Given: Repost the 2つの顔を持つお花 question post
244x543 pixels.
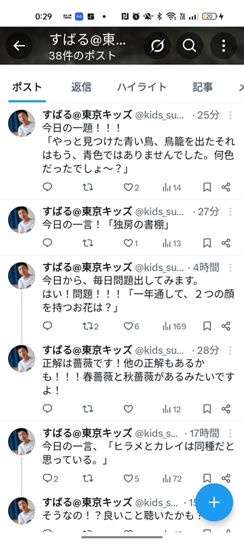Looking at the screenshot, I should click(91, 326).
